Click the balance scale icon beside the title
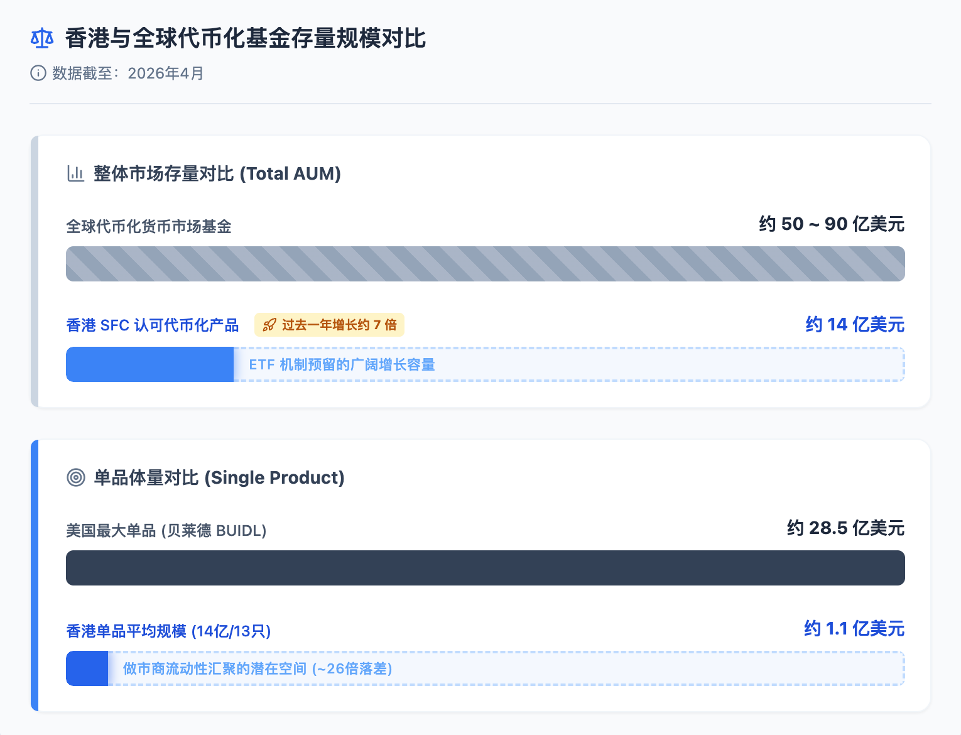This screenshot has height=735, width=961. pyautogui.click(x=42, y=38)
